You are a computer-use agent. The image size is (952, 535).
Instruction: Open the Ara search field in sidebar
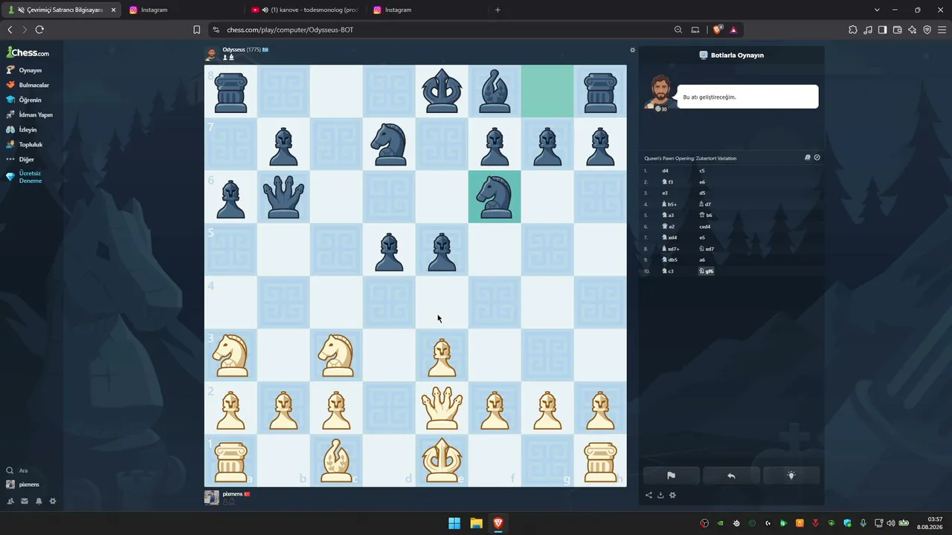pos(18,470)
